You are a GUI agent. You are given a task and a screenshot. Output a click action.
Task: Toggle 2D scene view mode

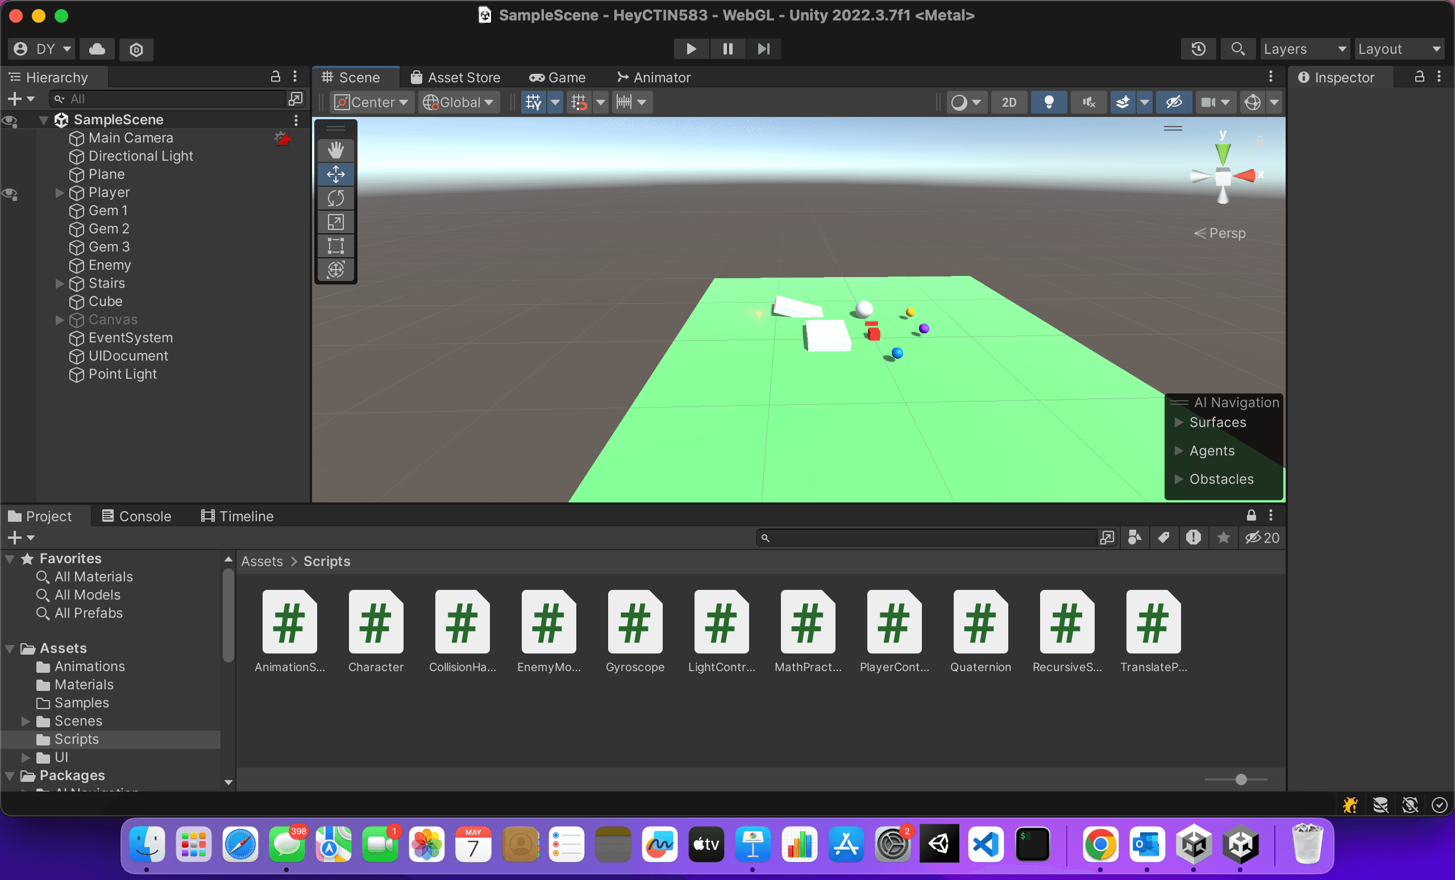[x=1009, y=103]
